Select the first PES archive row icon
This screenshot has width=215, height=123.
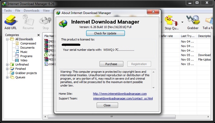(x=46, y=42)
